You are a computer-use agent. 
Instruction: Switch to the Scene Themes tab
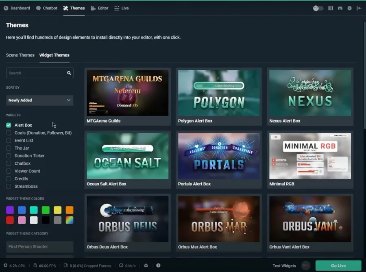[x=20, y=55]
